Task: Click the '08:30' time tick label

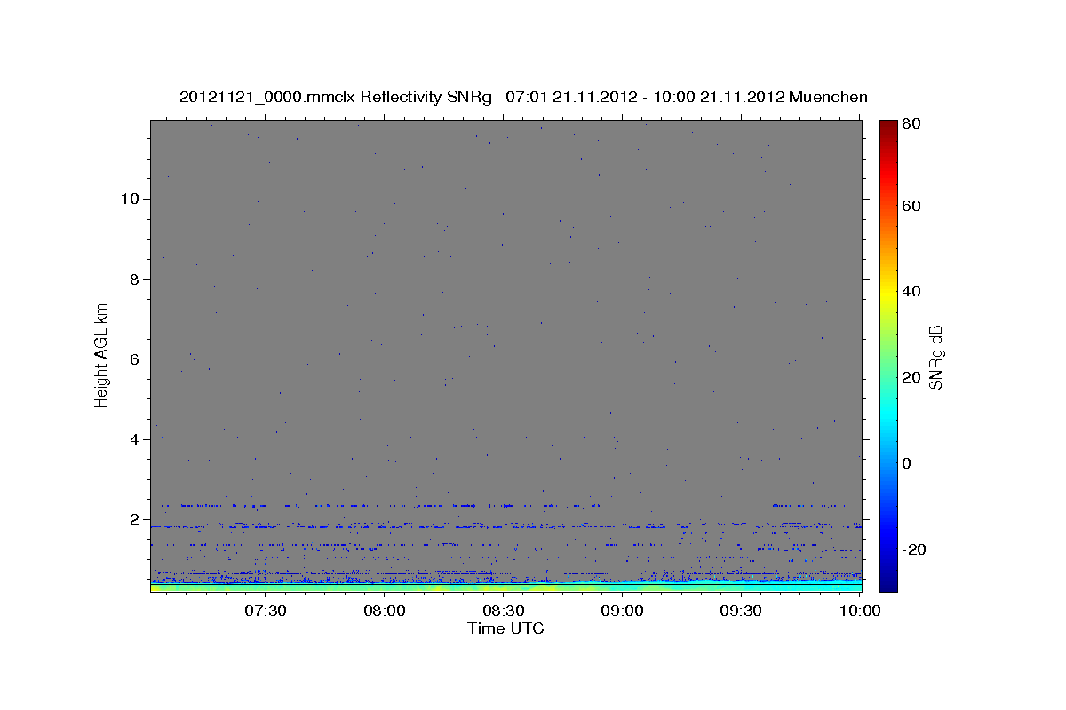Action: pyautogui.click(x=503, y=611)
